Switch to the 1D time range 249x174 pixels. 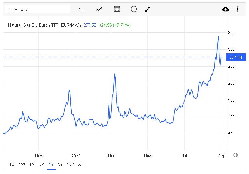[x=12, y=164]
